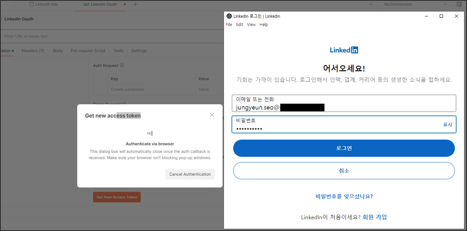Click the Authenticate via browser text
Screen dimensions: 467x231
tap(150, 144)
